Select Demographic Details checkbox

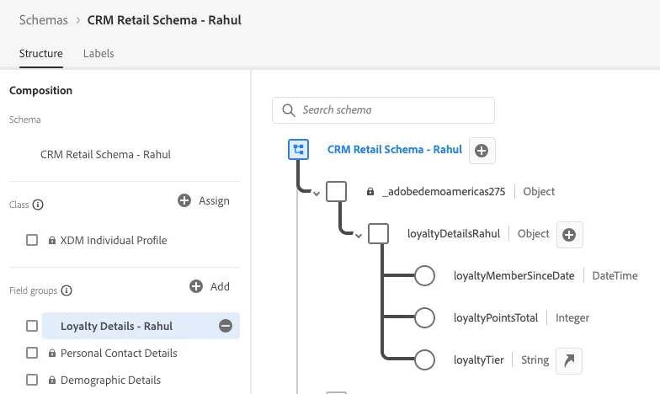[32, 380]
